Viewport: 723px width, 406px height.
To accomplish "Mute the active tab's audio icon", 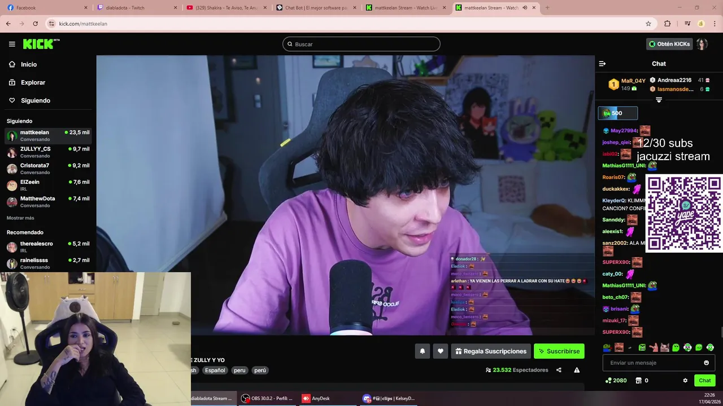I will coord(525,8).
